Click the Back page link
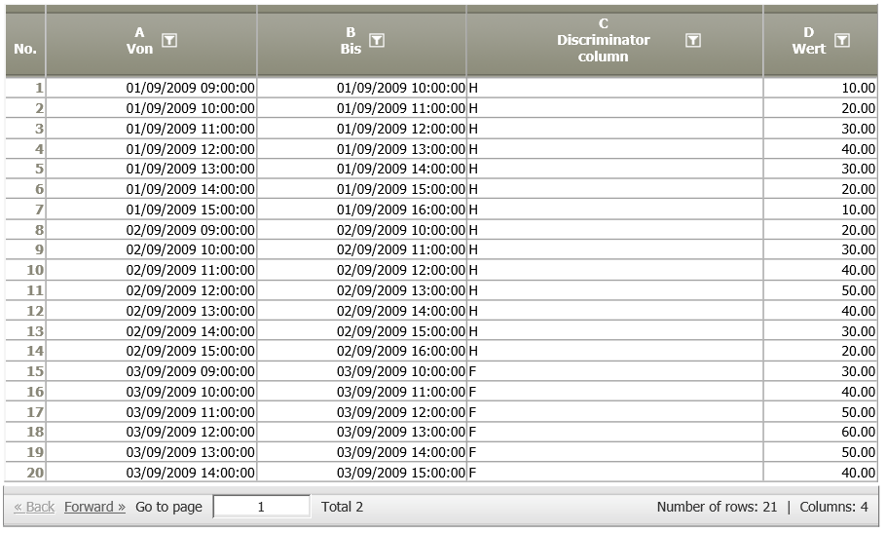The image size is (886, 533). point(34,507)
